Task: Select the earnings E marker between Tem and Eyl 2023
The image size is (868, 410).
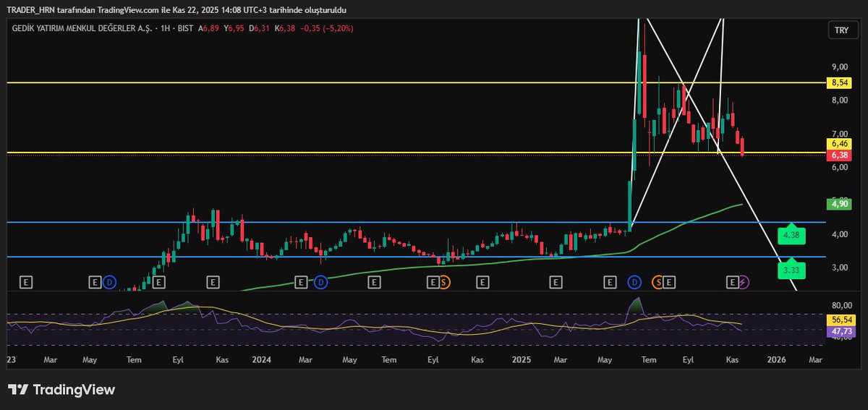Action: pos(159,282)
